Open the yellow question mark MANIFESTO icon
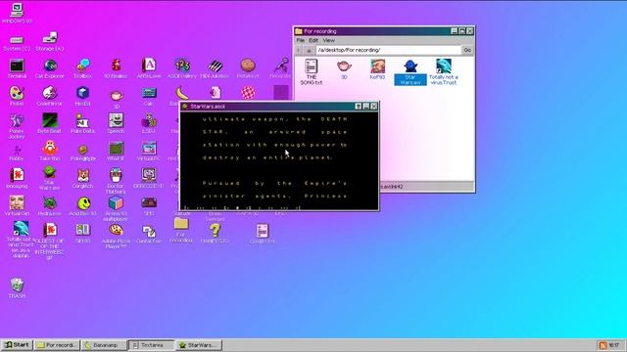 (216, 234)
